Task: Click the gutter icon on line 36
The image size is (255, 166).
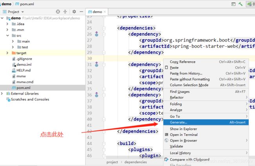Action: tap(97, 95)
